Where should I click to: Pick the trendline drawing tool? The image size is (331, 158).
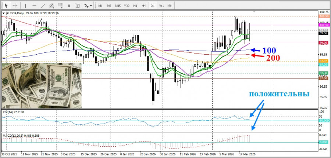pyautogui.click(x=42, y=5)
